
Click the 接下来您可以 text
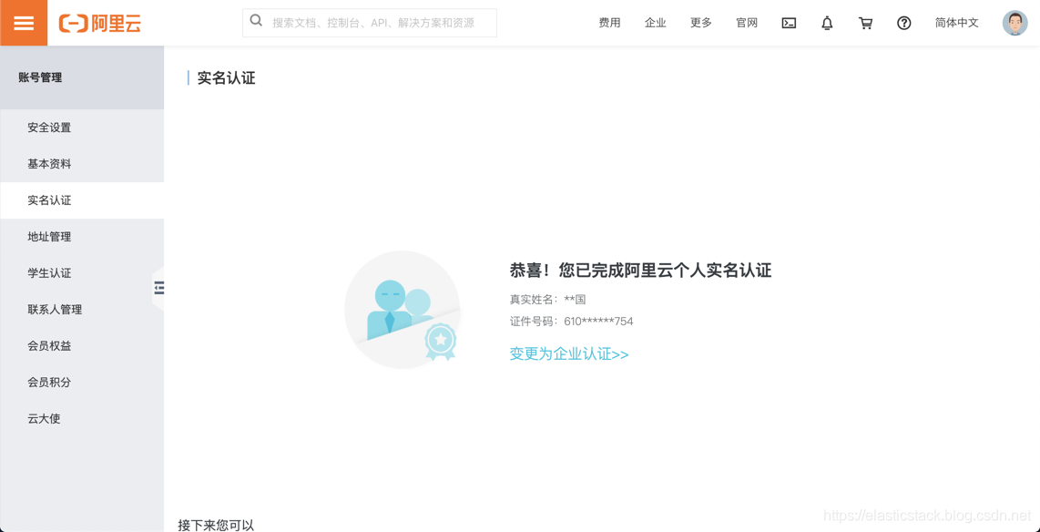pos(216,525)
